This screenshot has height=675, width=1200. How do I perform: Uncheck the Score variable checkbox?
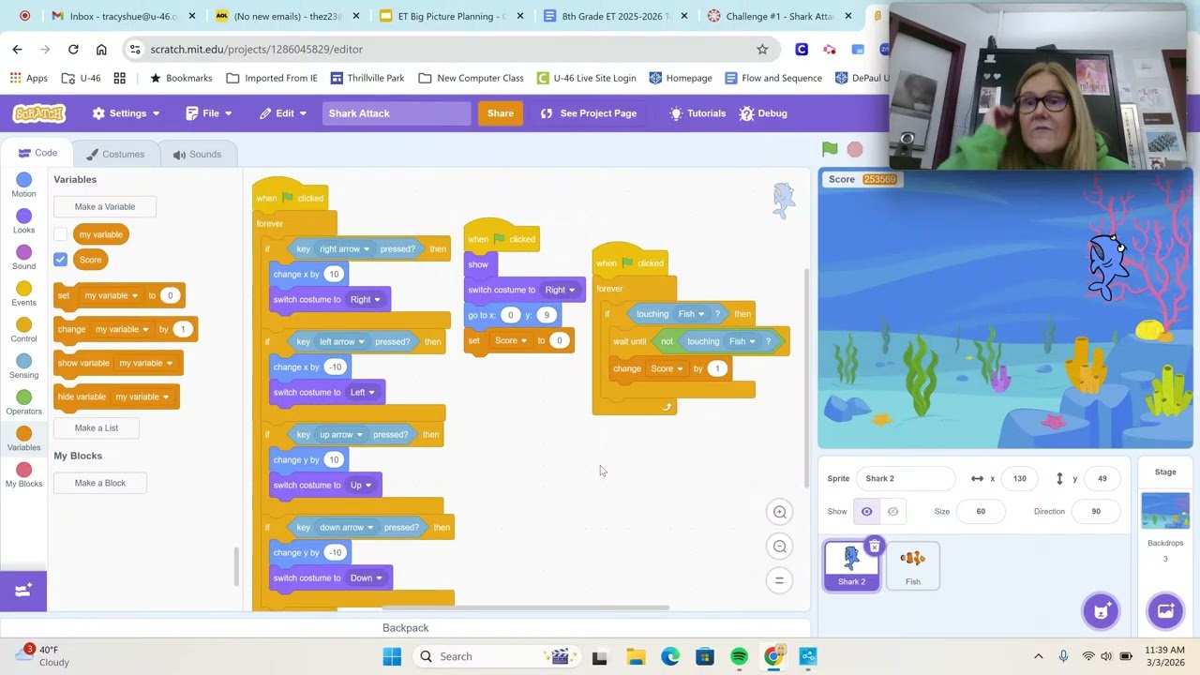click(61, 260)
